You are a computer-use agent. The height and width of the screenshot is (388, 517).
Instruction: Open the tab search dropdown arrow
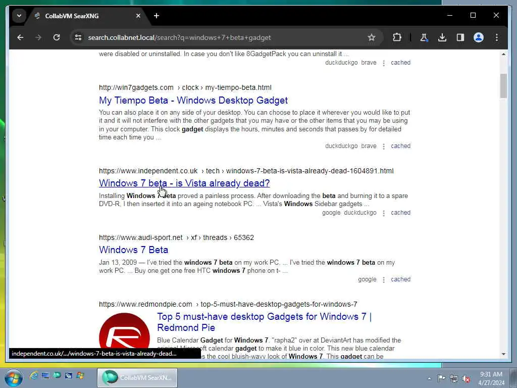[19, 16]
